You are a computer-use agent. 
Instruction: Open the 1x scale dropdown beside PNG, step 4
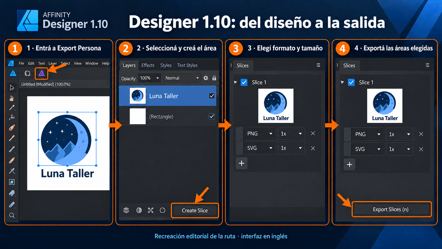(x=399, y=134)
